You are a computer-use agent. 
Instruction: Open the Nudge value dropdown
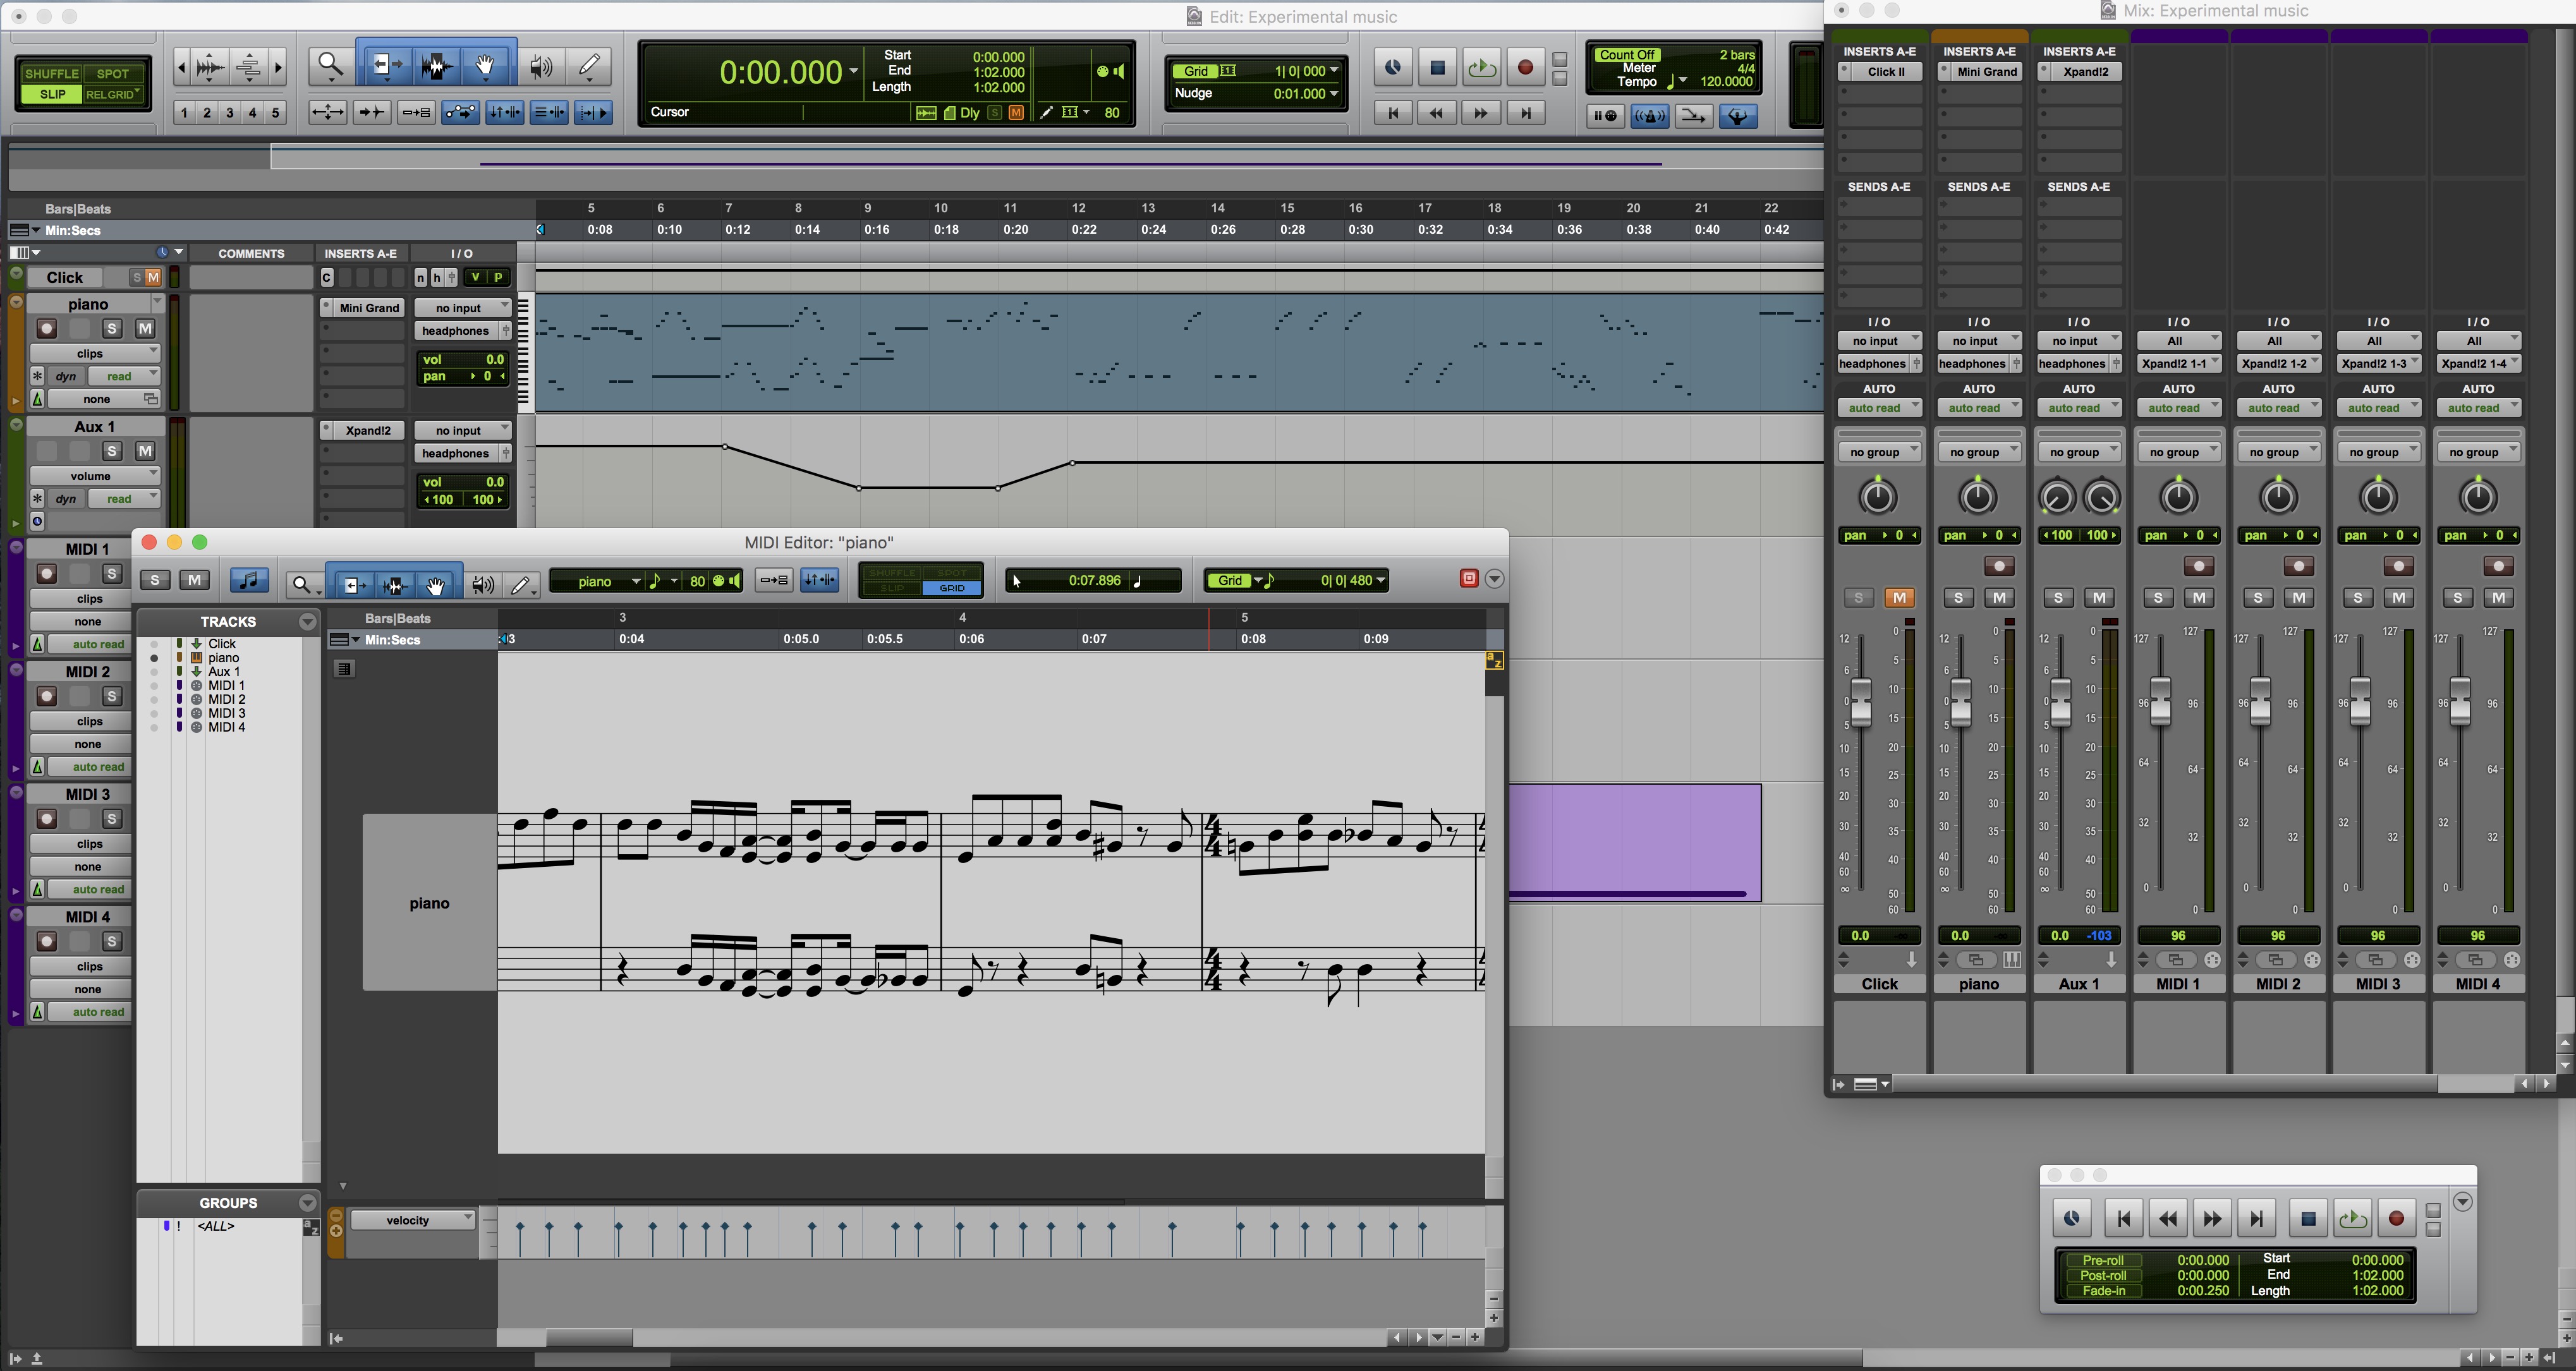click(1334, 94)
